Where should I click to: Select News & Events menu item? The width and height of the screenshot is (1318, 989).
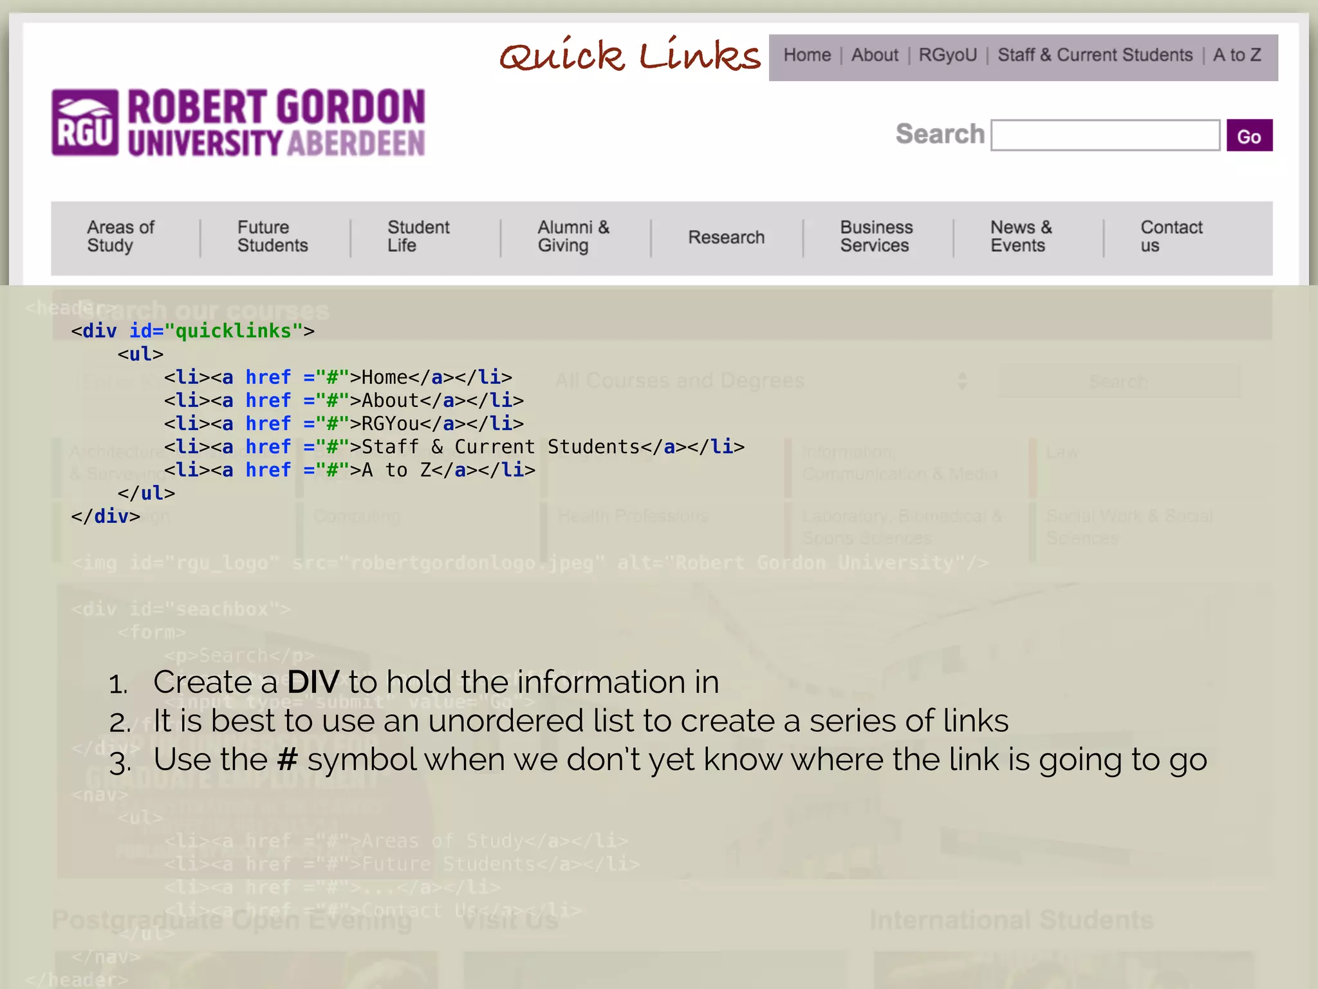point(1021,236)
